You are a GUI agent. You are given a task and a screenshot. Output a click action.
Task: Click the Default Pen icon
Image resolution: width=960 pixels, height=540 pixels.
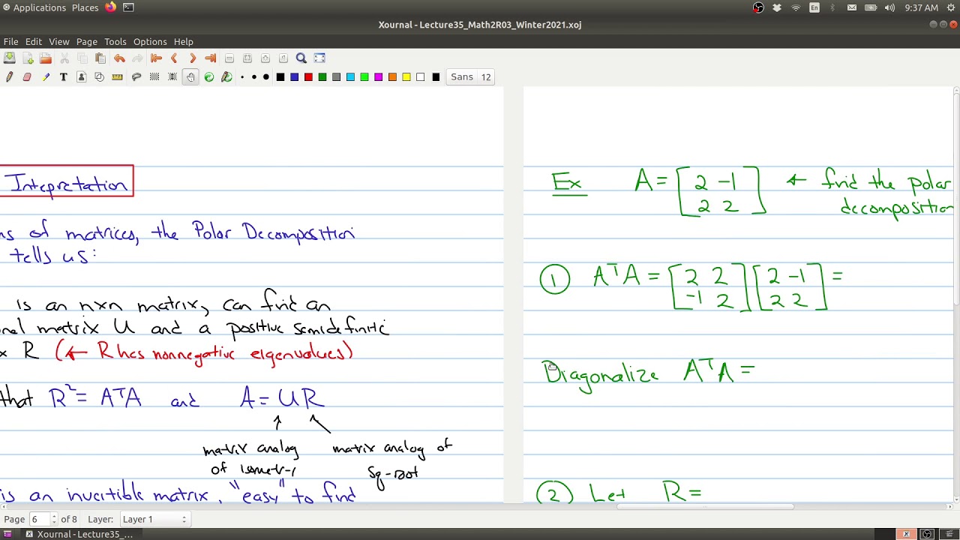[x=226, y=77]
